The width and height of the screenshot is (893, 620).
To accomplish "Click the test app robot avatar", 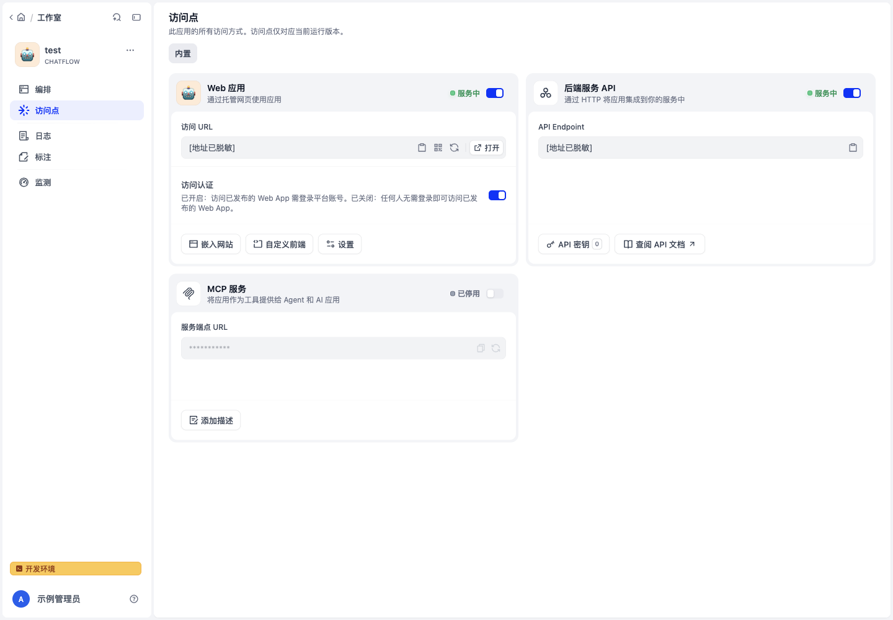I will pyautogui.click(x=27, y=55).
